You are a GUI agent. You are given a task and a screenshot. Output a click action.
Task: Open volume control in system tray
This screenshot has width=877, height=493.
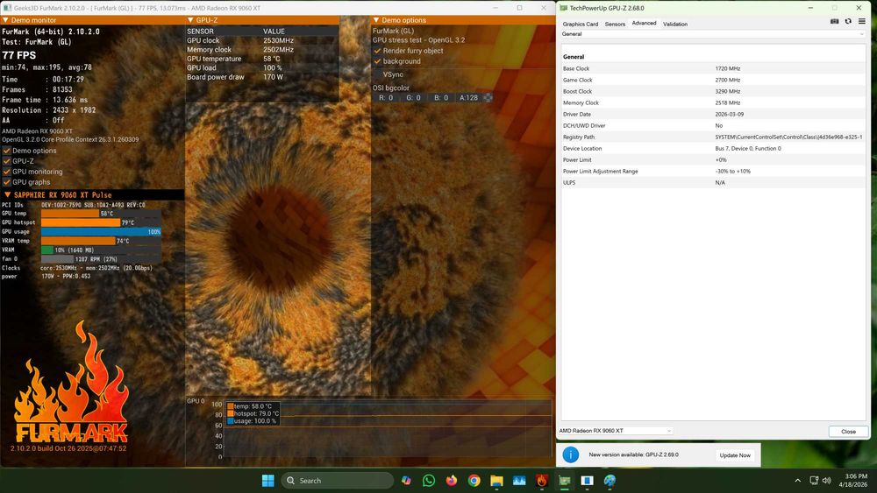pyautogui.click(x=827, y=480)
